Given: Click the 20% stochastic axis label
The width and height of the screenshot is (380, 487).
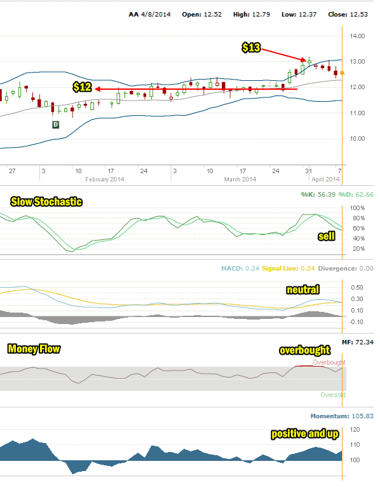Looking at the screenshot, I should pyautogui.click(x=358, y=249).
